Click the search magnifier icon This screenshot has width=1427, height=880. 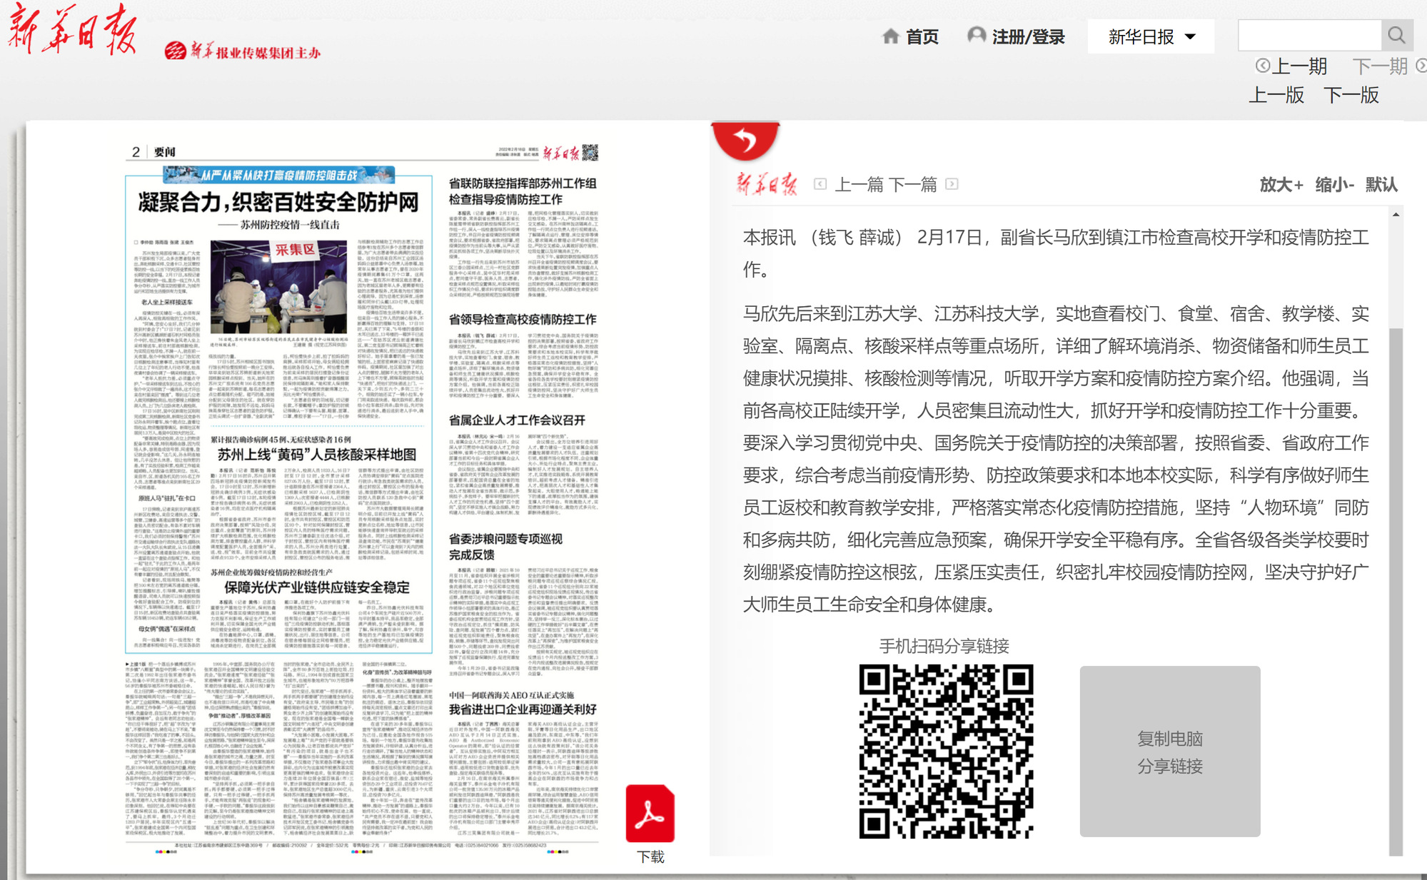click(x=1396, y=35)
